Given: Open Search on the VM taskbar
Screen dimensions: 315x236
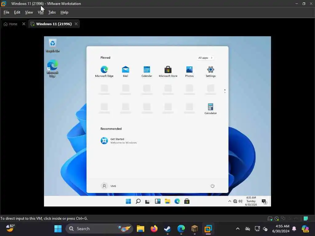Looking at the screenshot, I should click(x=138, y=201).
